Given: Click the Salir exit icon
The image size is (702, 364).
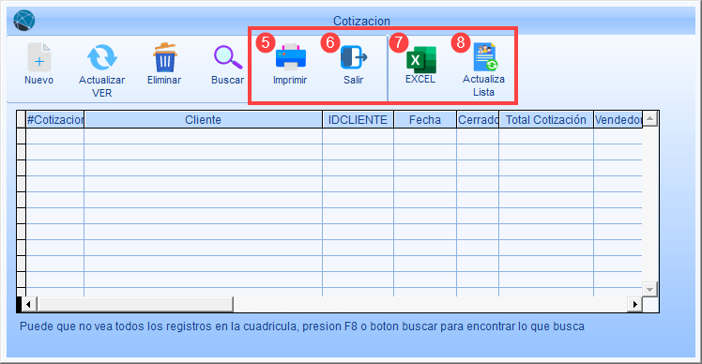Looking at the screenshot, I should tap(354, 57).
